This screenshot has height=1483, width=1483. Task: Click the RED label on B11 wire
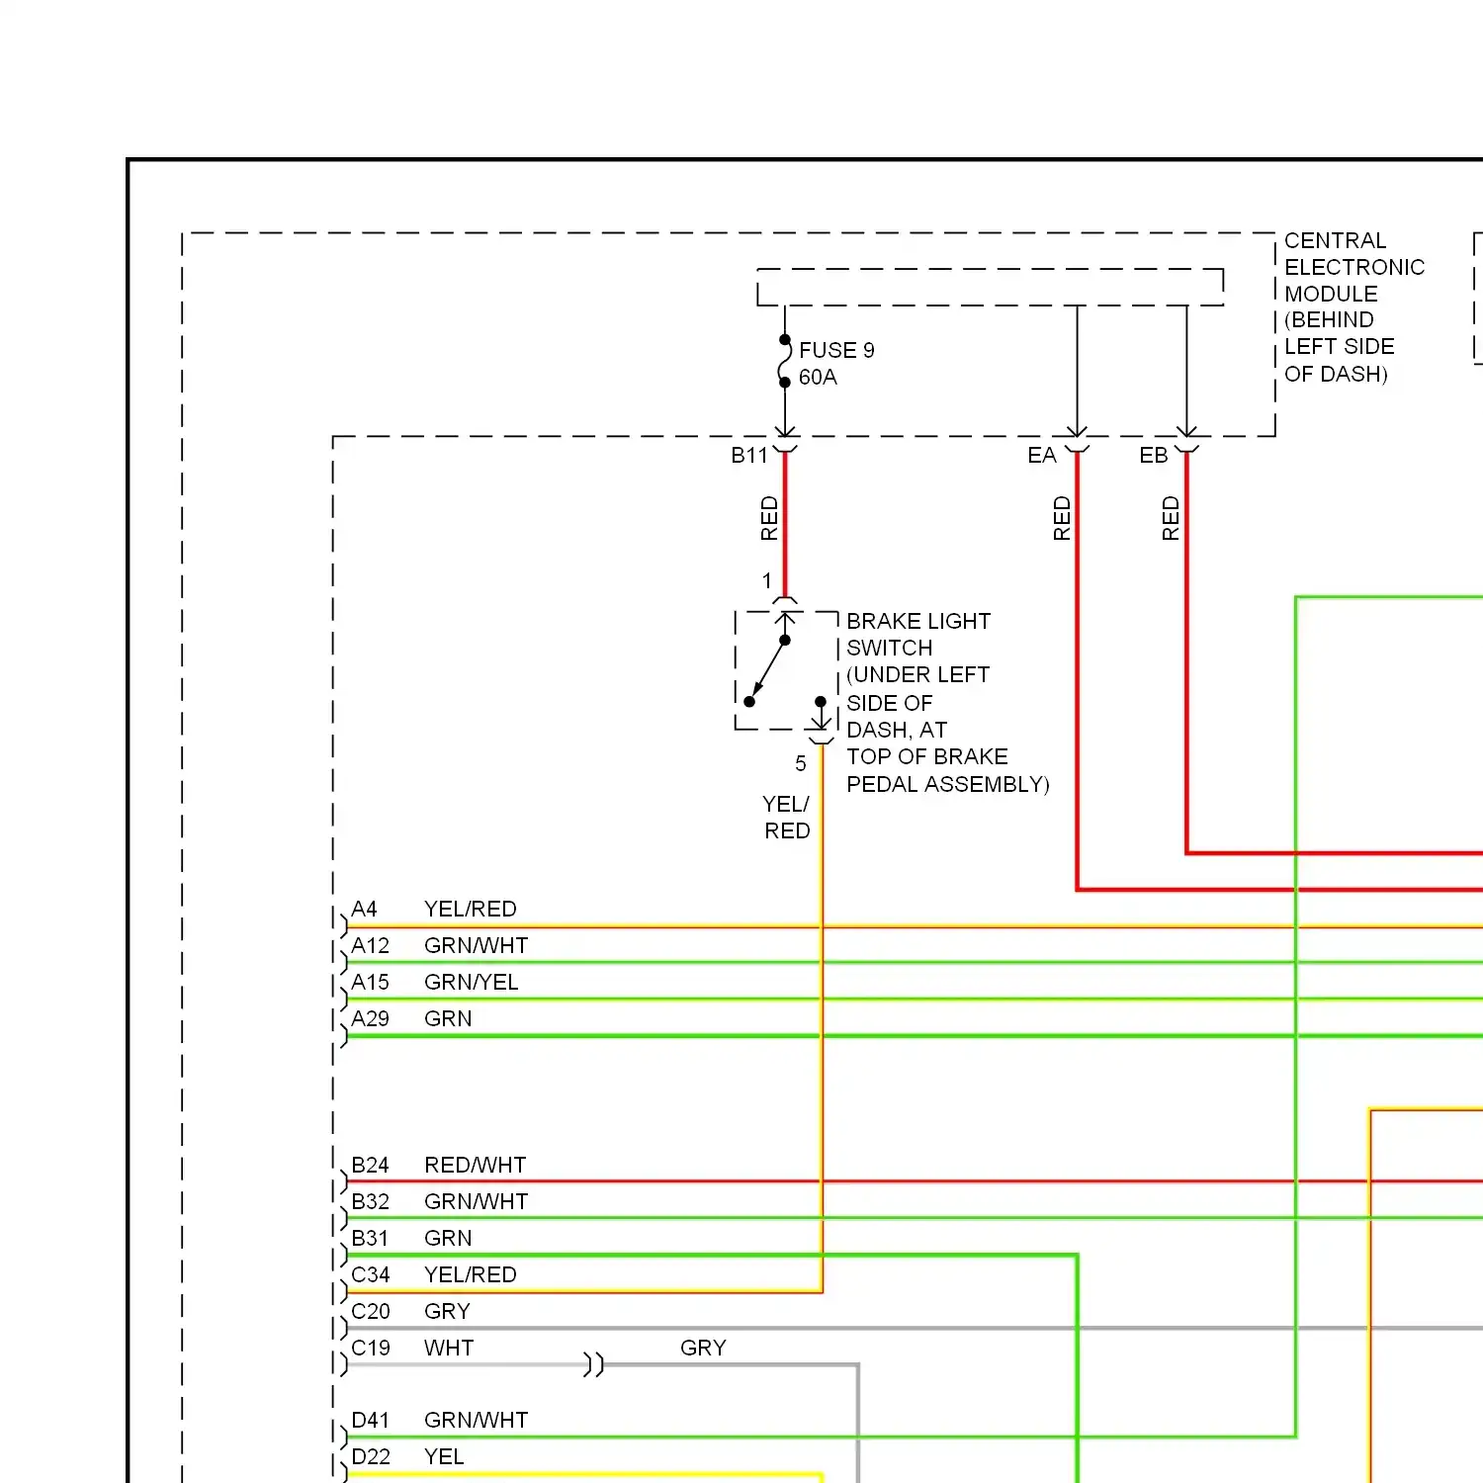[769, 518]
